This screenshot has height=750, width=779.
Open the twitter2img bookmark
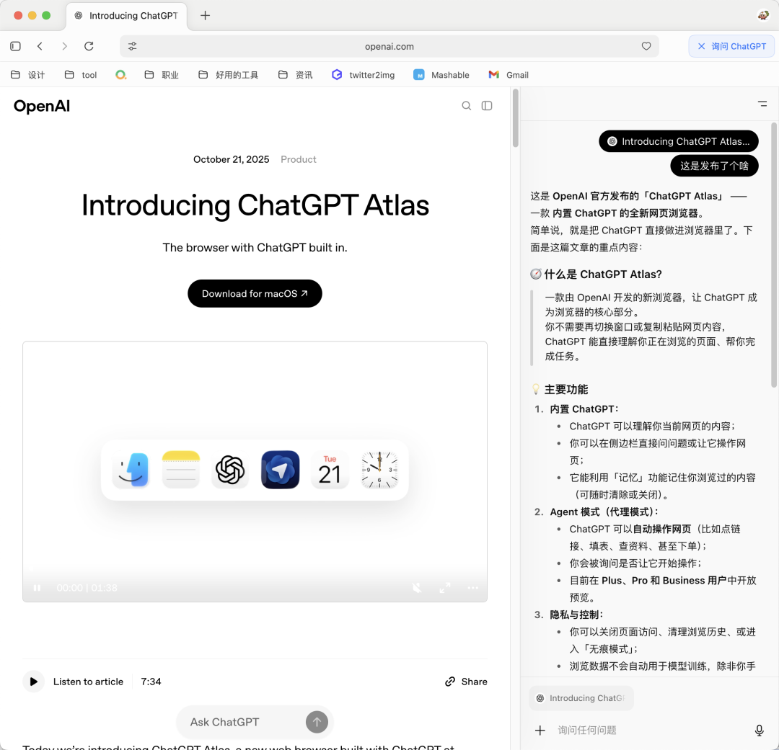coord(363,74)
